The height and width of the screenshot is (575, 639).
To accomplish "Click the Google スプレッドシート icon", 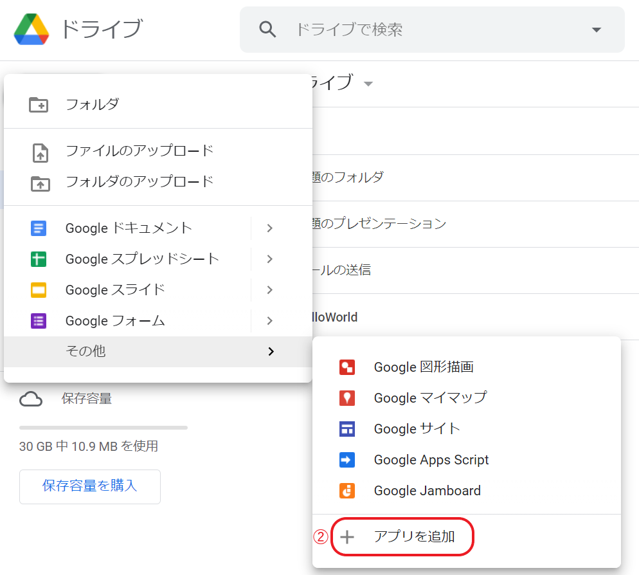I will 39,259.
